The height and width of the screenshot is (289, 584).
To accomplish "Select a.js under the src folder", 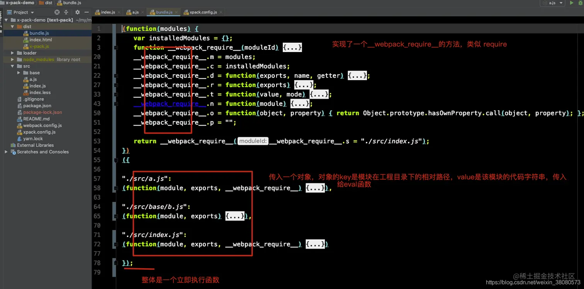I will [33, 79].
